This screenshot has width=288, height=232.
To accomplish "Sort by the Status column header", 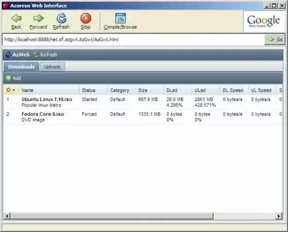I will click(93, 90).
